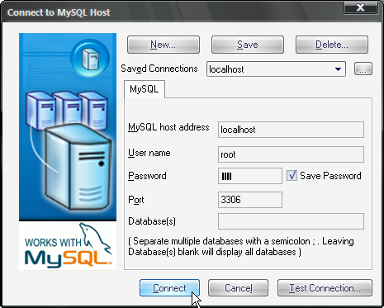Click the Test Connection... button
384x308 pixels.
(x=325, y=288)
